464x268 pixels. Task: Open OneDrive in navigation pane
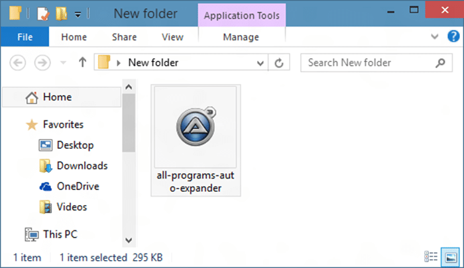coord(78,186)
